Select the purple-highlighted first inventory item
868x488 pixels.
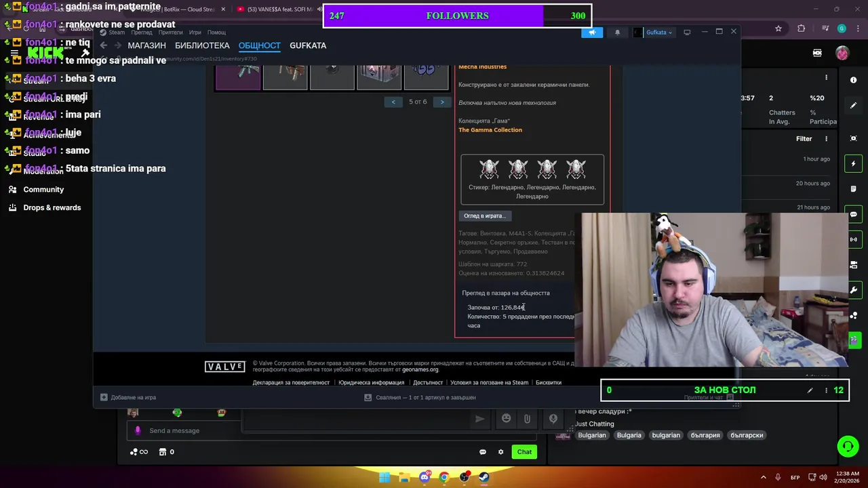(238, 77)
